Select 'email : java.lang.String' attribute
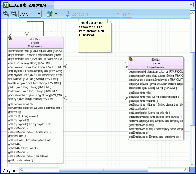 tap(30, 63)
